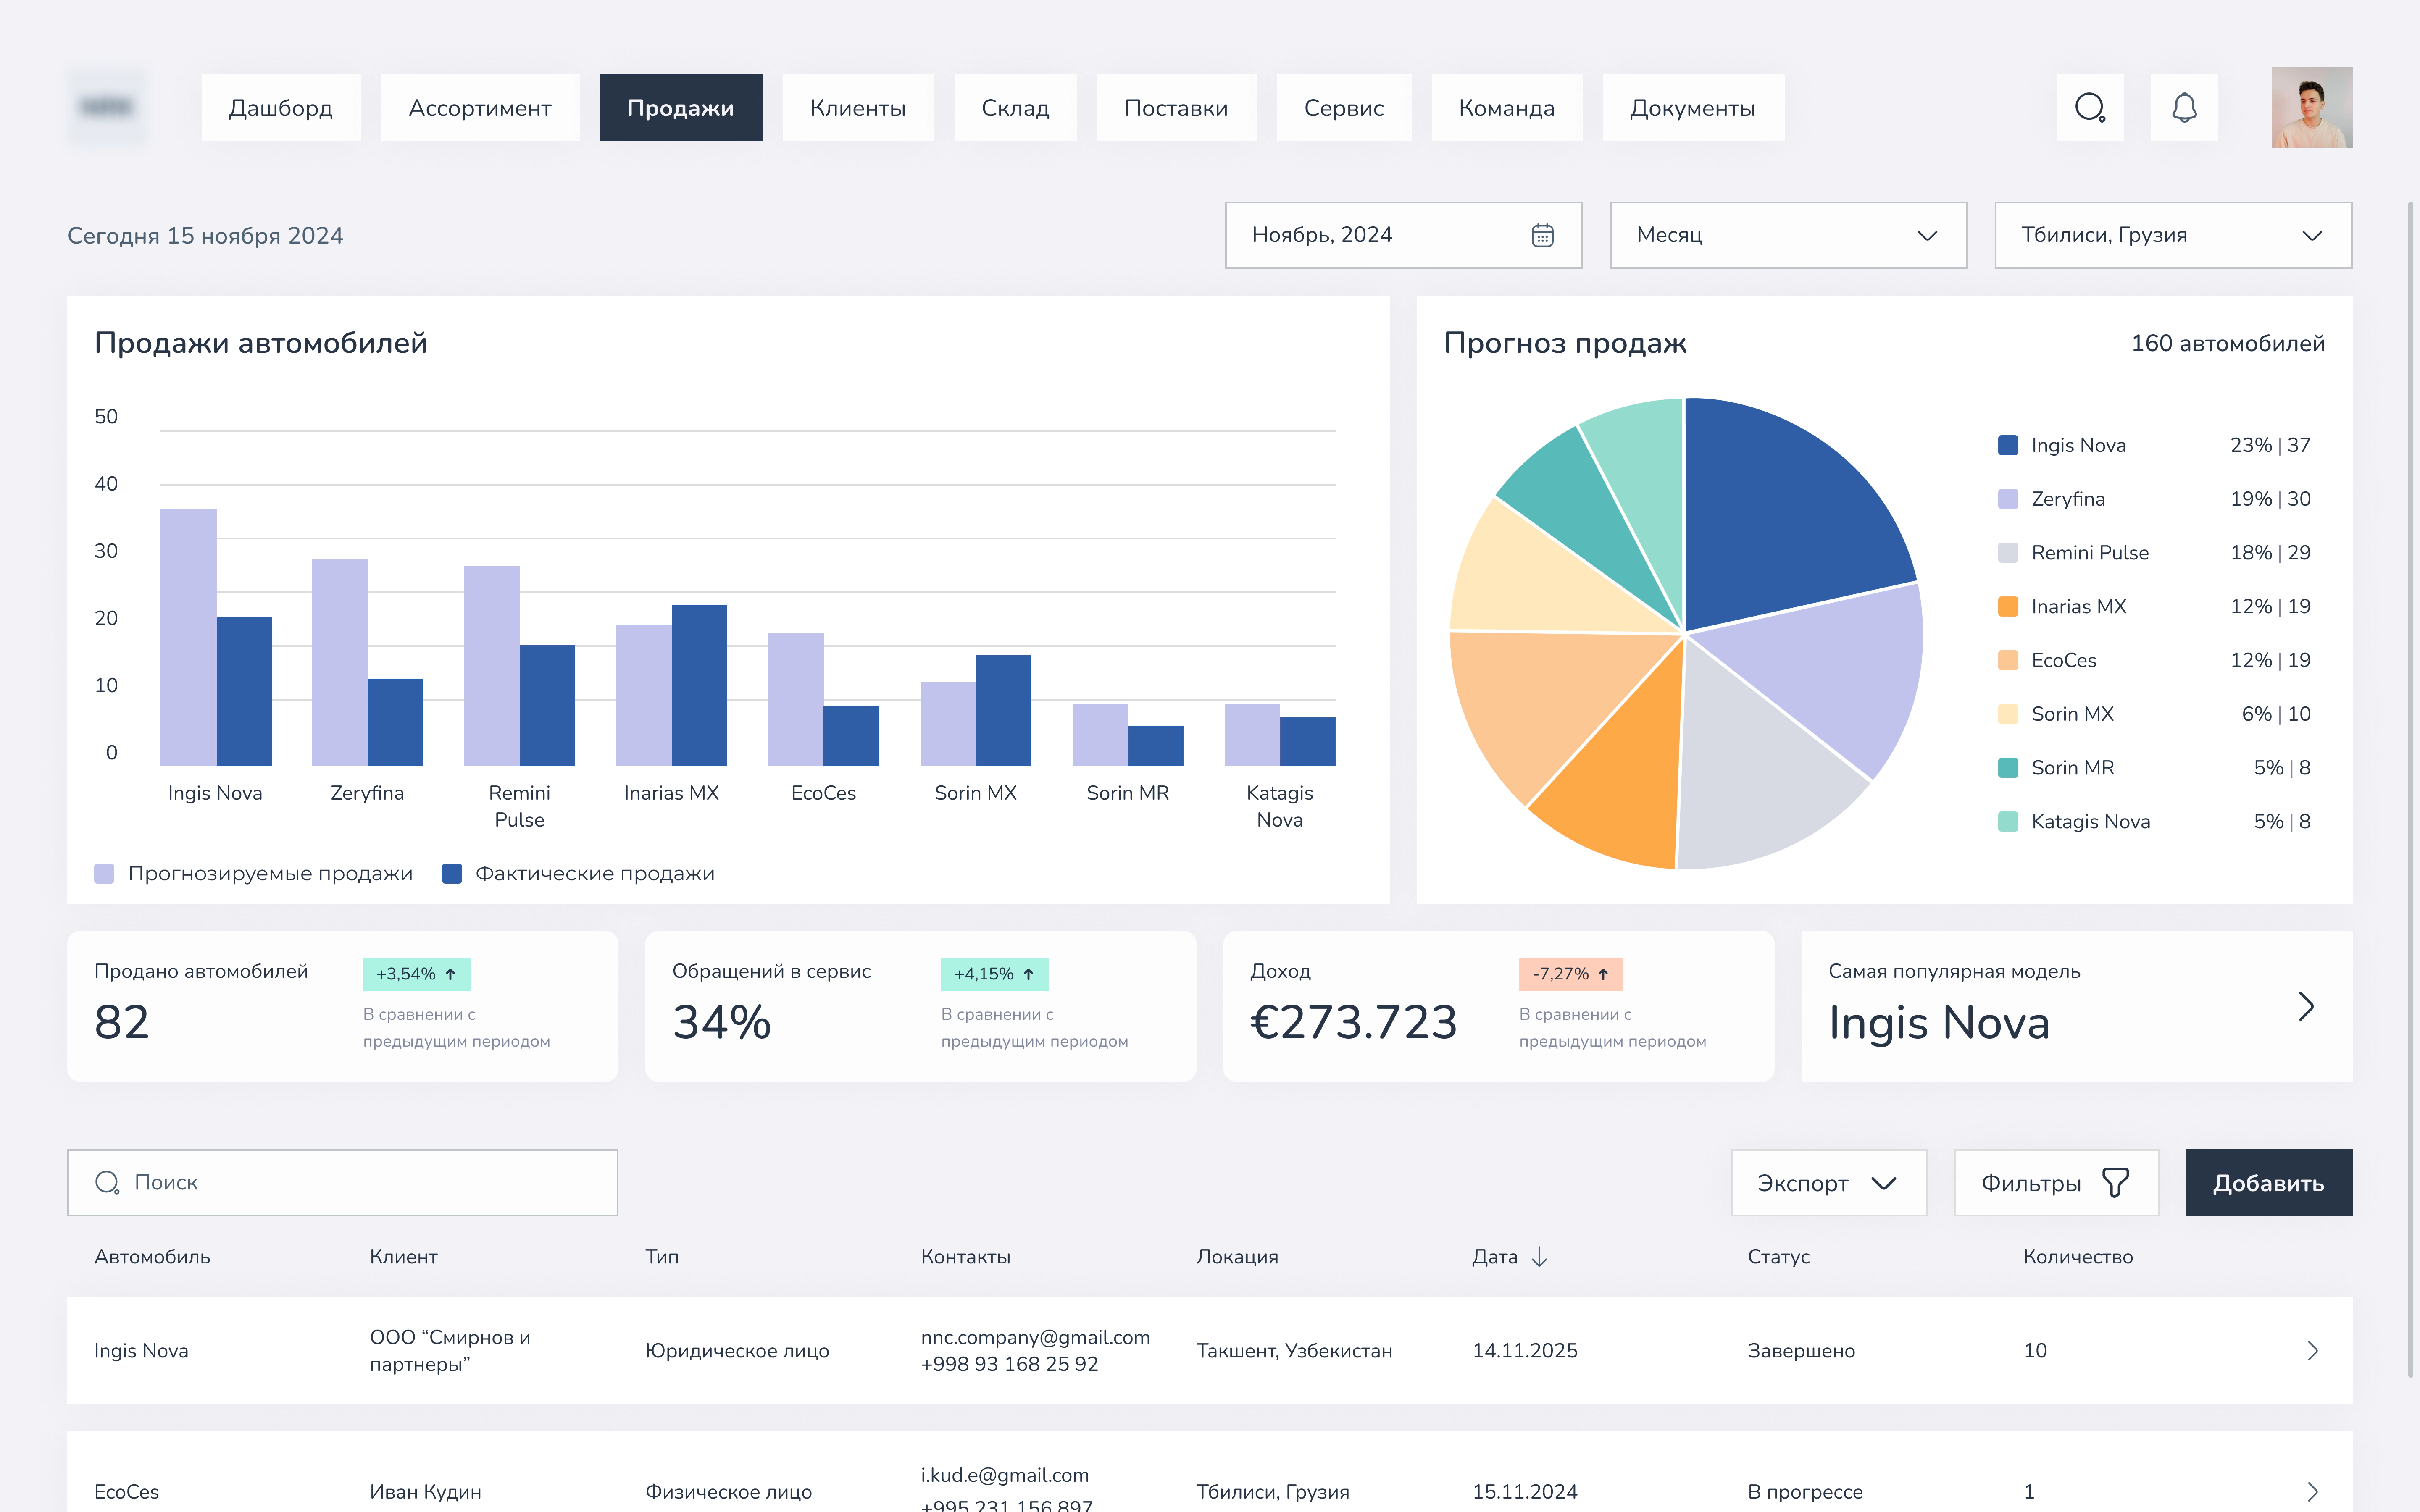Open the Склад tab
The height and width of the screenshot is (1512, 2420).
(x=1015, y=108)
